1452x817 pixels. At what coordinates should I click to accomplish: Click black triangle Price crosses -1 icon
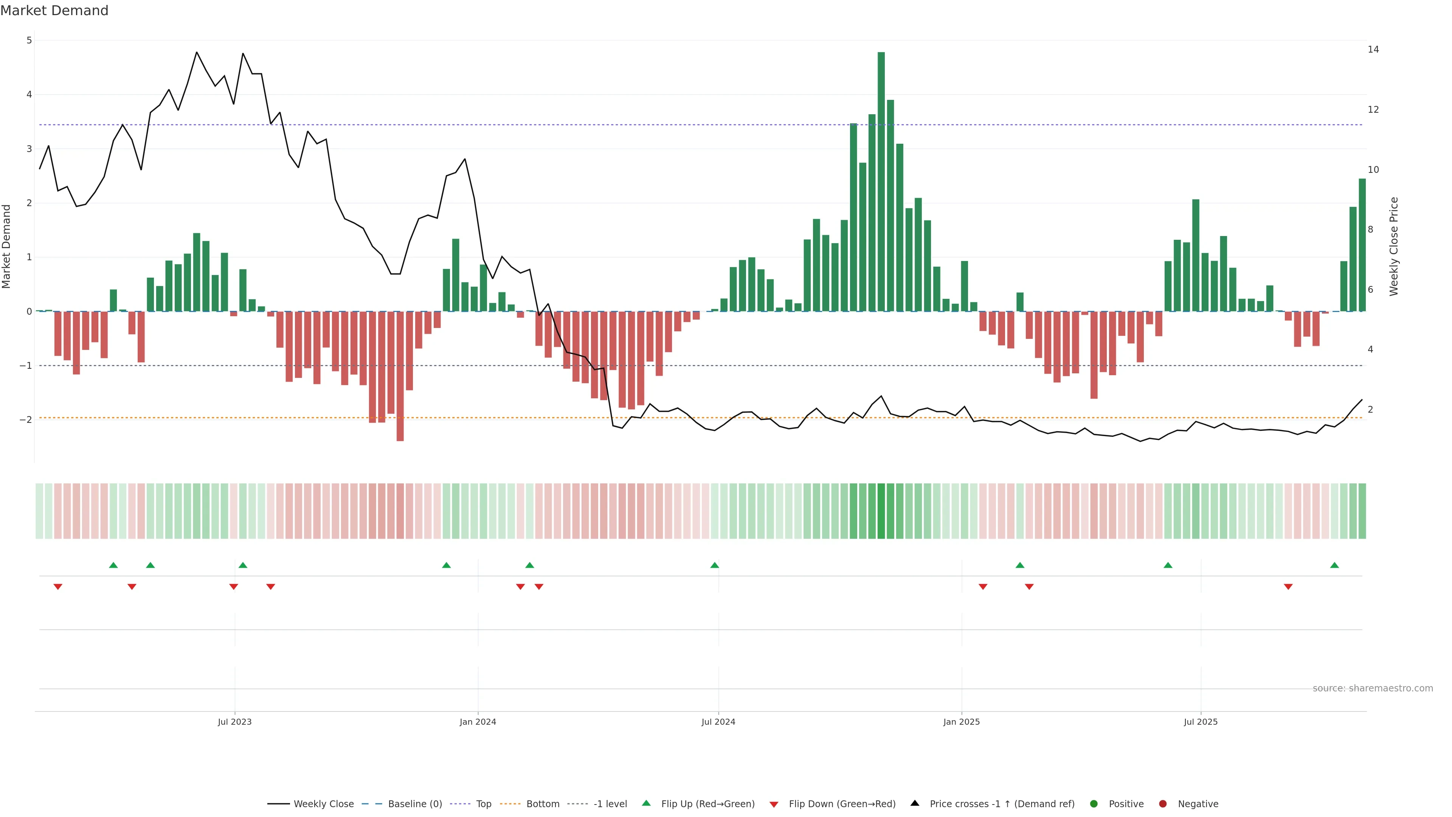tap(915, 803)
